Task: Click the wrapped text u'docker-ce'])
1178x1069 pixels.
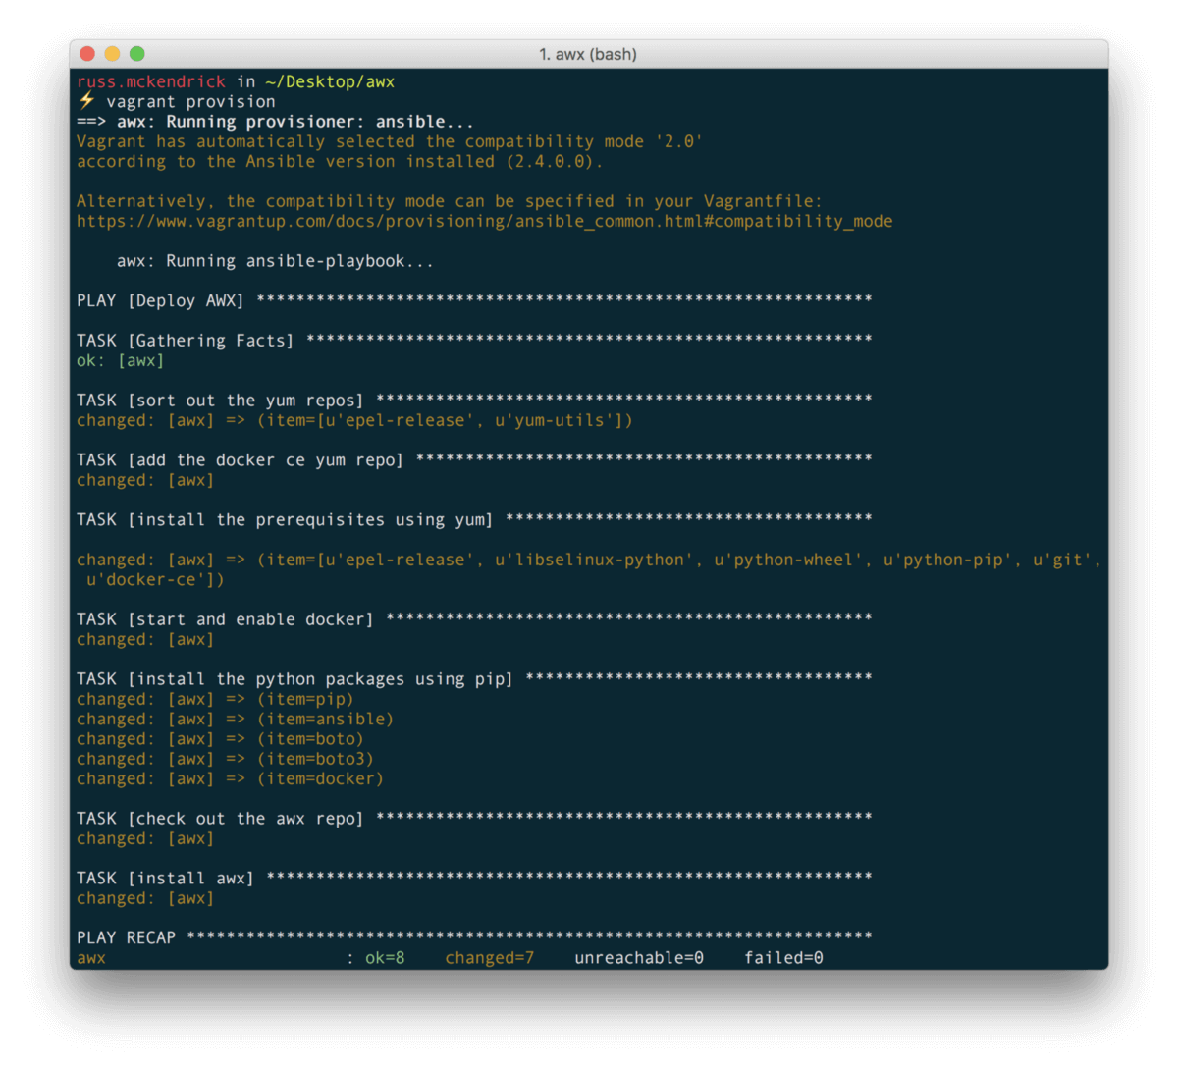Action: pos(155,580)
